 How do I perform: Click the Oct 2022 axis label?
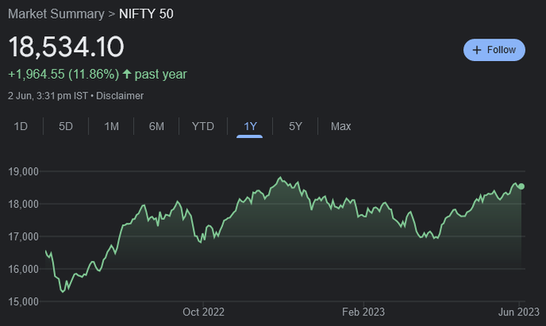203,312
